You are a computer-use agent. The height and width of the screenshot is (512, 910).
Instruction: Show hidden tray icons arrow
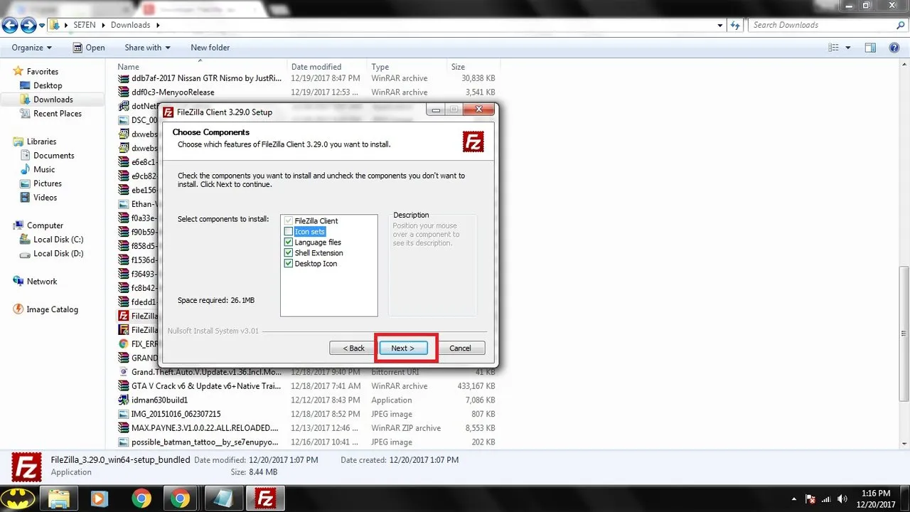(x=793, y=498)
